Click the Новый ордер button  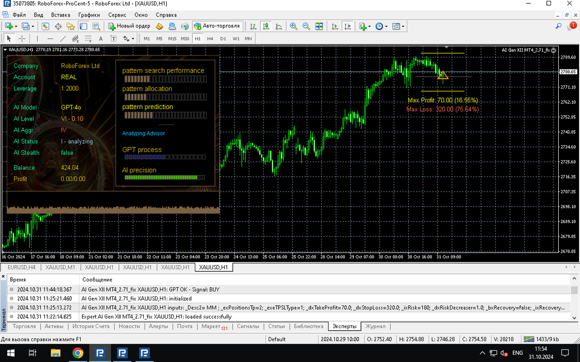[129, 26]
